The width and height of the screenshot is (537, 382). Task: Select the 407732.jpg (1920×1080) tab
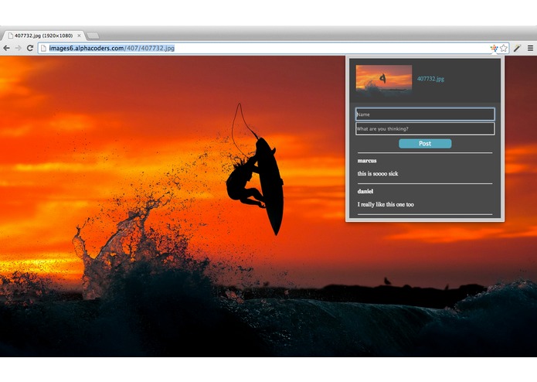43,36
